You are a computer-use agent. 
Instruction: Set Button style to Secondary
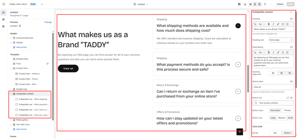click(x=275, y=111)
